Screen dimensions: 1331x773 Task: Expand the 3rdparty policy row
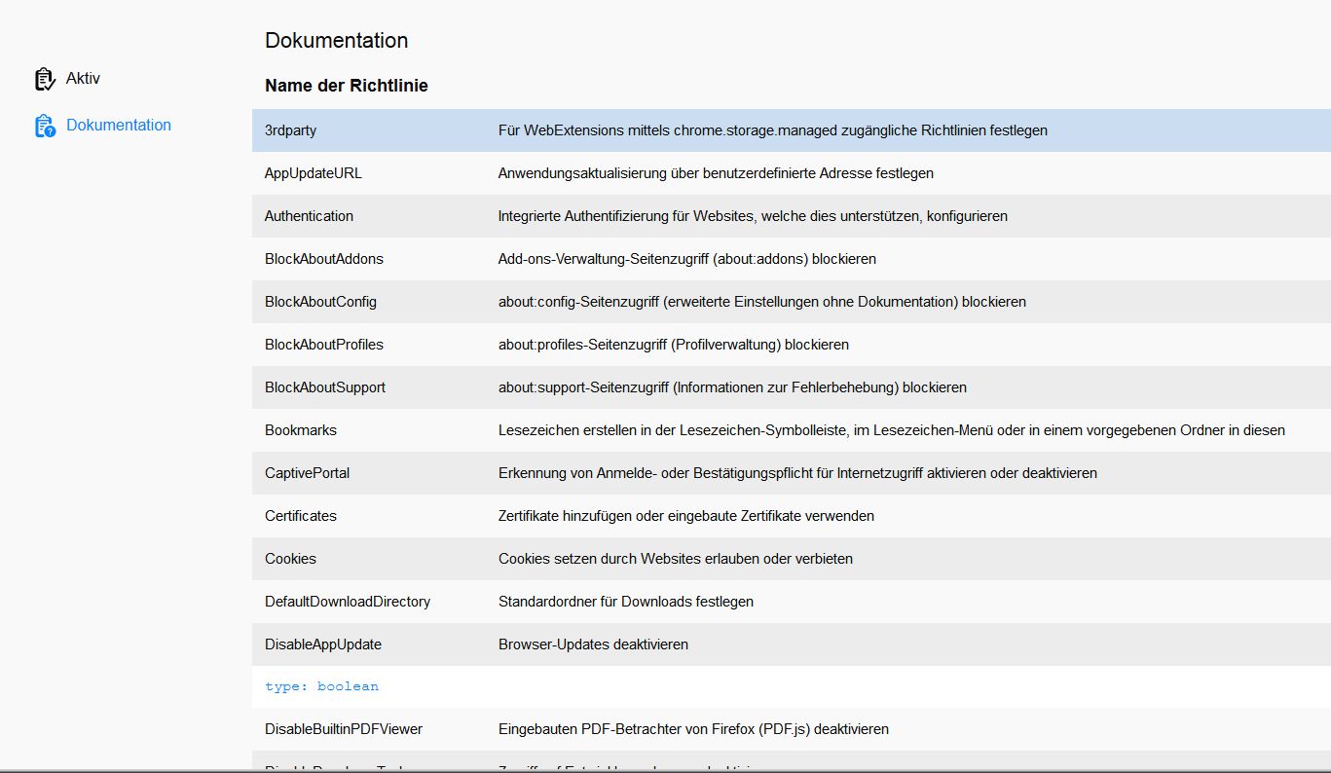290,130
